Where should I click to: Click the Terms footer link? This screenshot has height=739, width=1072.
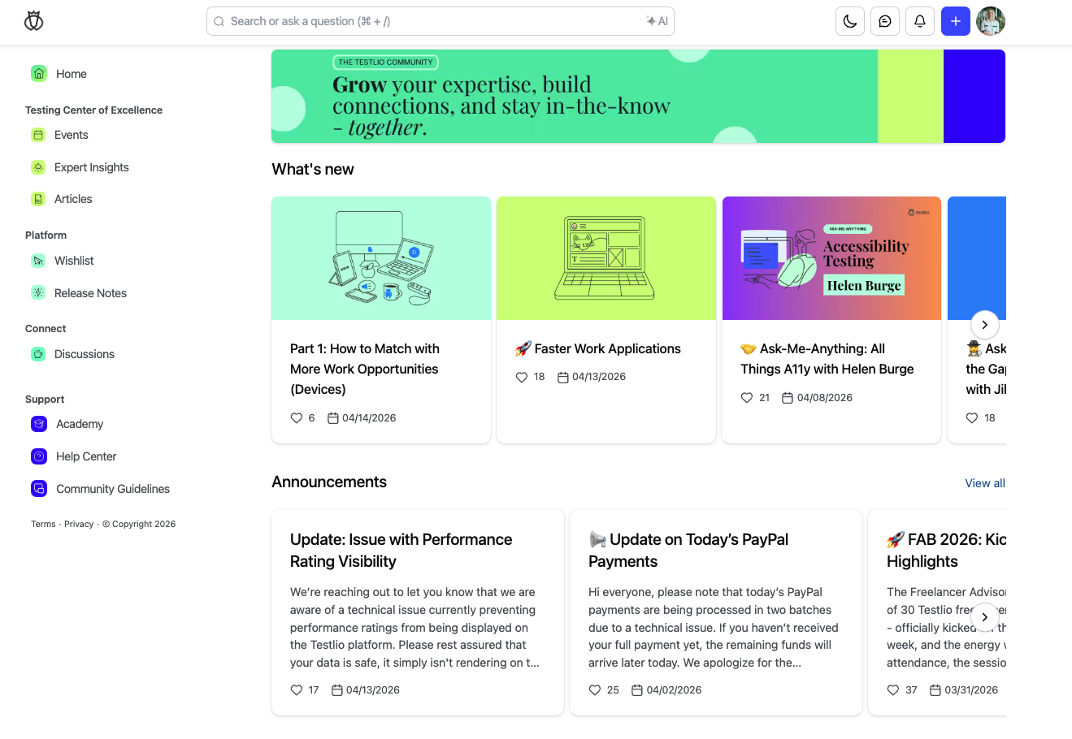[x=43, y=524]
